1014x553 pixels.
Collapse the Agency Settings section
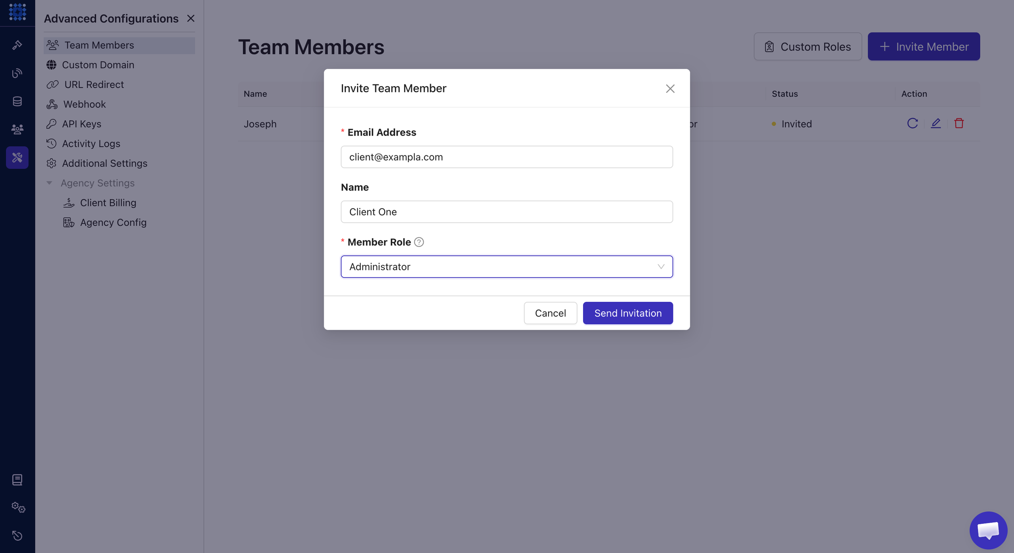49,183
